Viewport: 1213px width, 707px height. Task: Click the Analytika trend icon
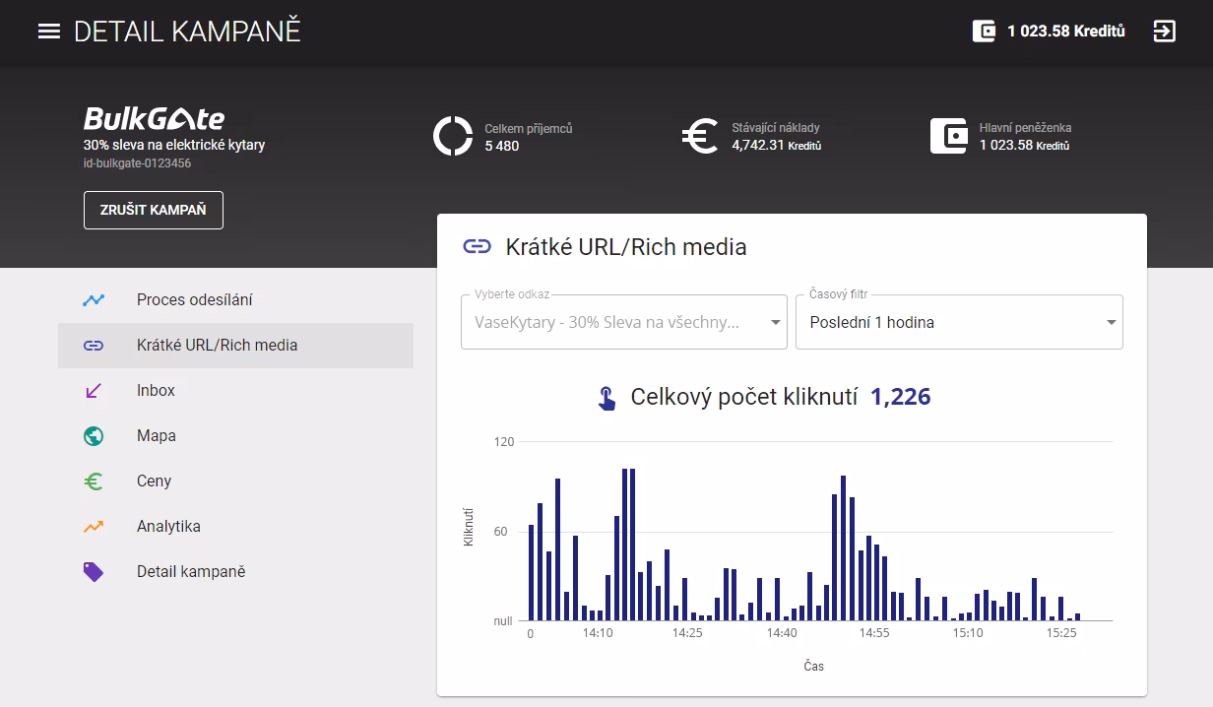tap(94, 527)
